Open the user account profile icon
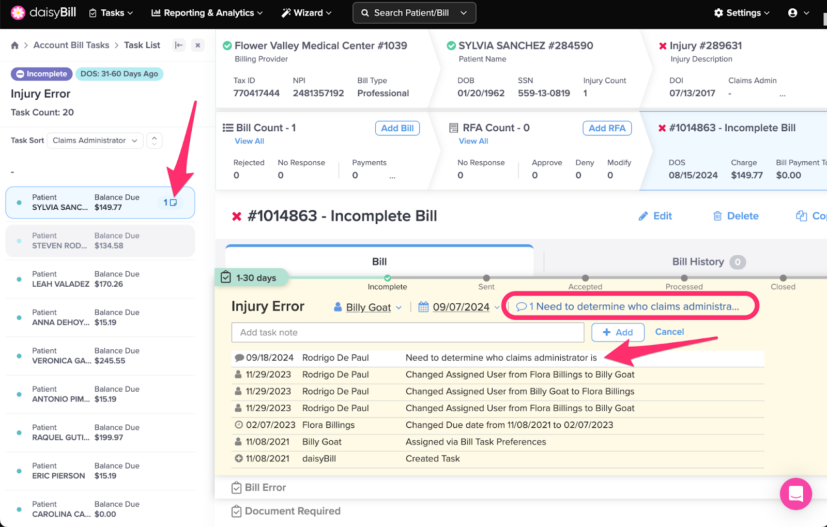This screenshot has height=527, width=827. pyautogui.click(x=792, y=13)
